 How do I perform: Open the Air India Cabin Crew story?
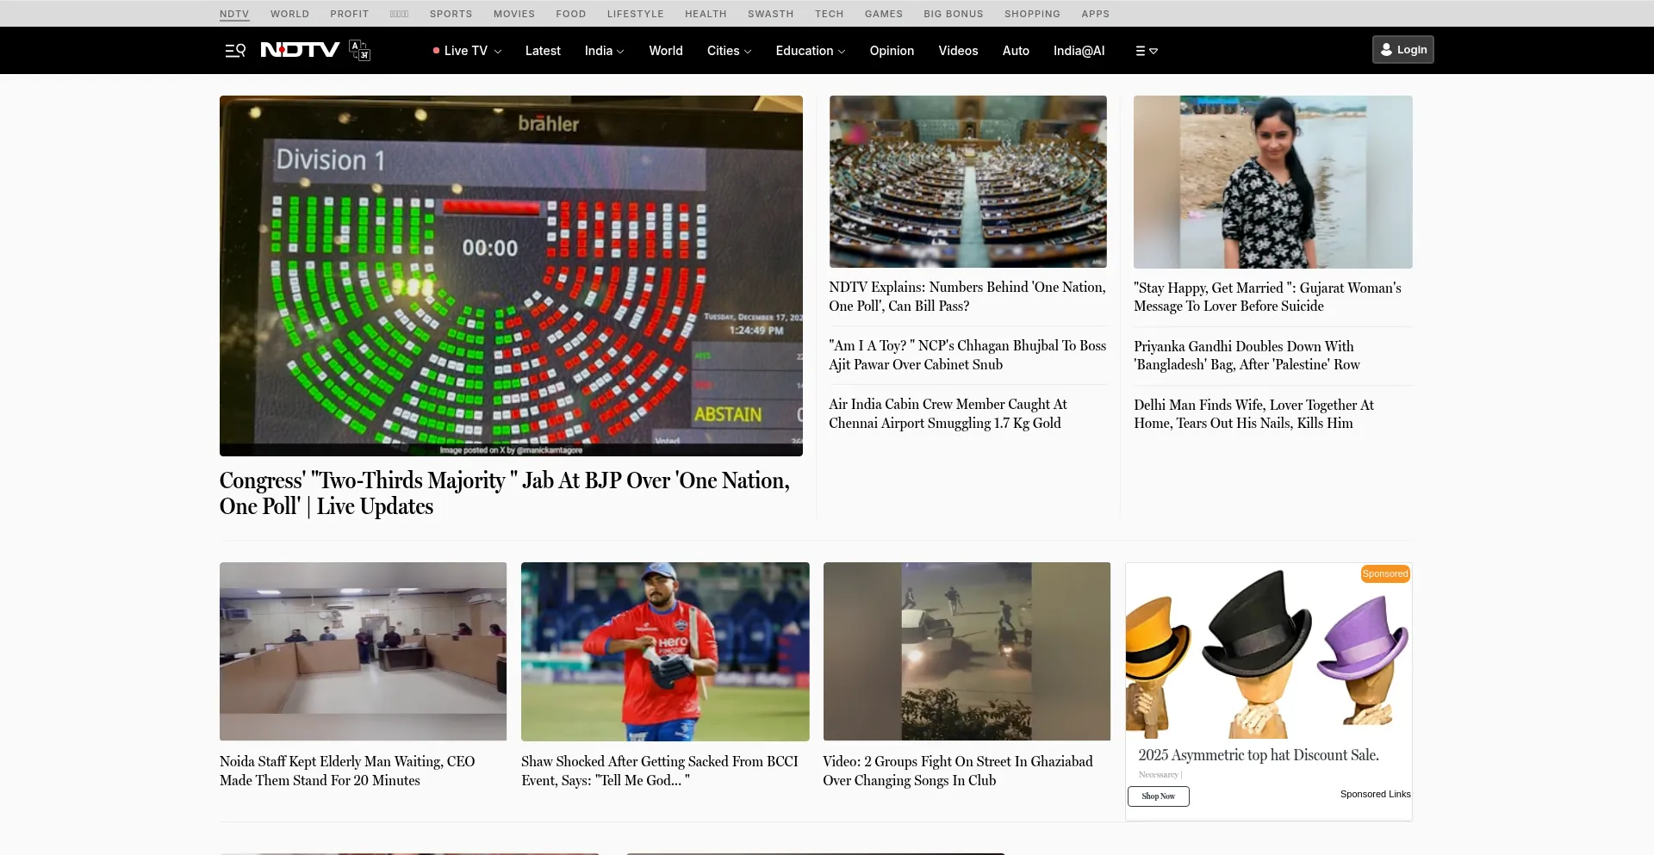click(948, 414)
